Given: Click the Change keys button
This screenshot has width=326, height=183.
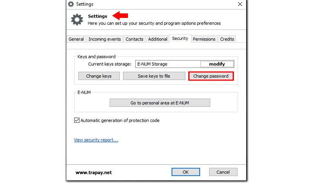Looking at the screenshot, I should (x=99, y=76).
